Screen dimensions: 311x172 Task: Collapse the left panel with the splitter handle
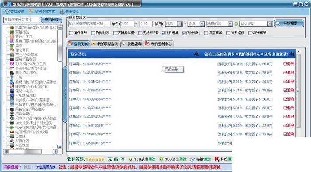tap(65, 94)
